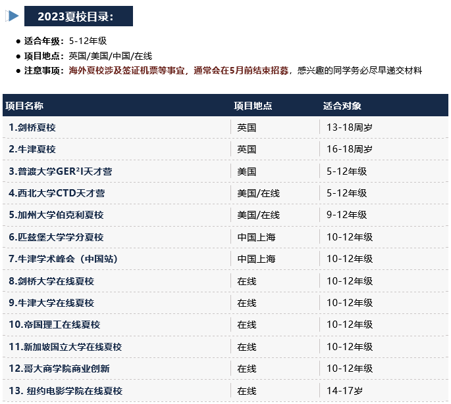This screenshot has width=451, height=404.
Task: Open the 5.加州大学伯克利夏校 entry
Action: [x=56, y=215]
